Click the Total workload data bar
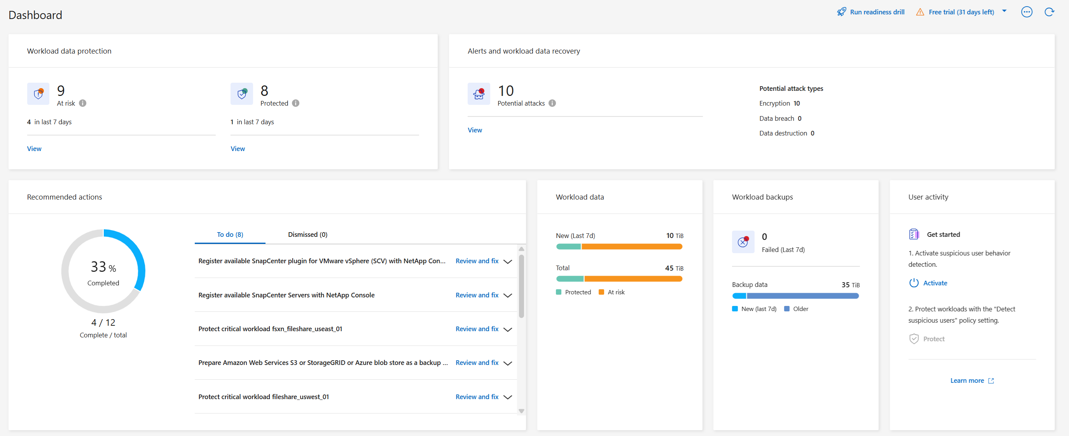 coord(619,279)
